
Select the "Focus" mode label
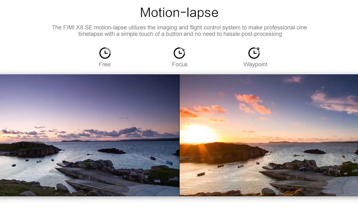pos(180,64)
